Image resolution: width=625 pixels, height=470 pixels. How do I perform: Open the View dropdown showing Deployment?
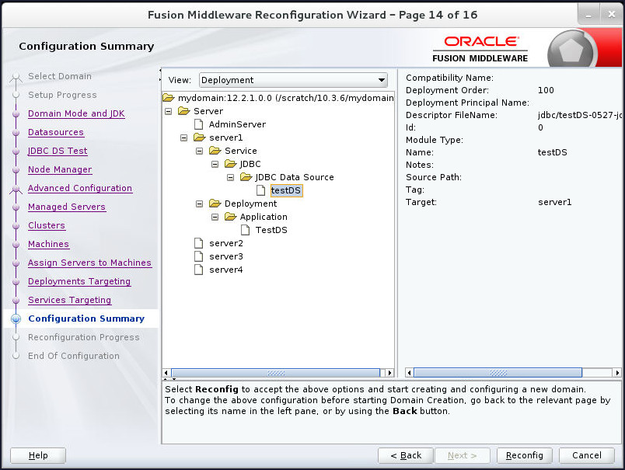coord(293,80)
